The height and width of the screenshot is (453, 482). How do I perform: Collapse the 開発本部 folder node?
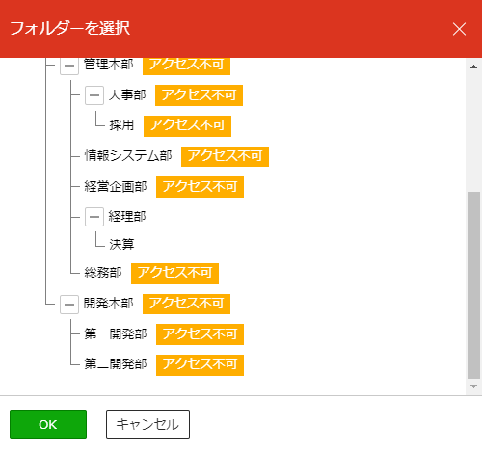69,305
